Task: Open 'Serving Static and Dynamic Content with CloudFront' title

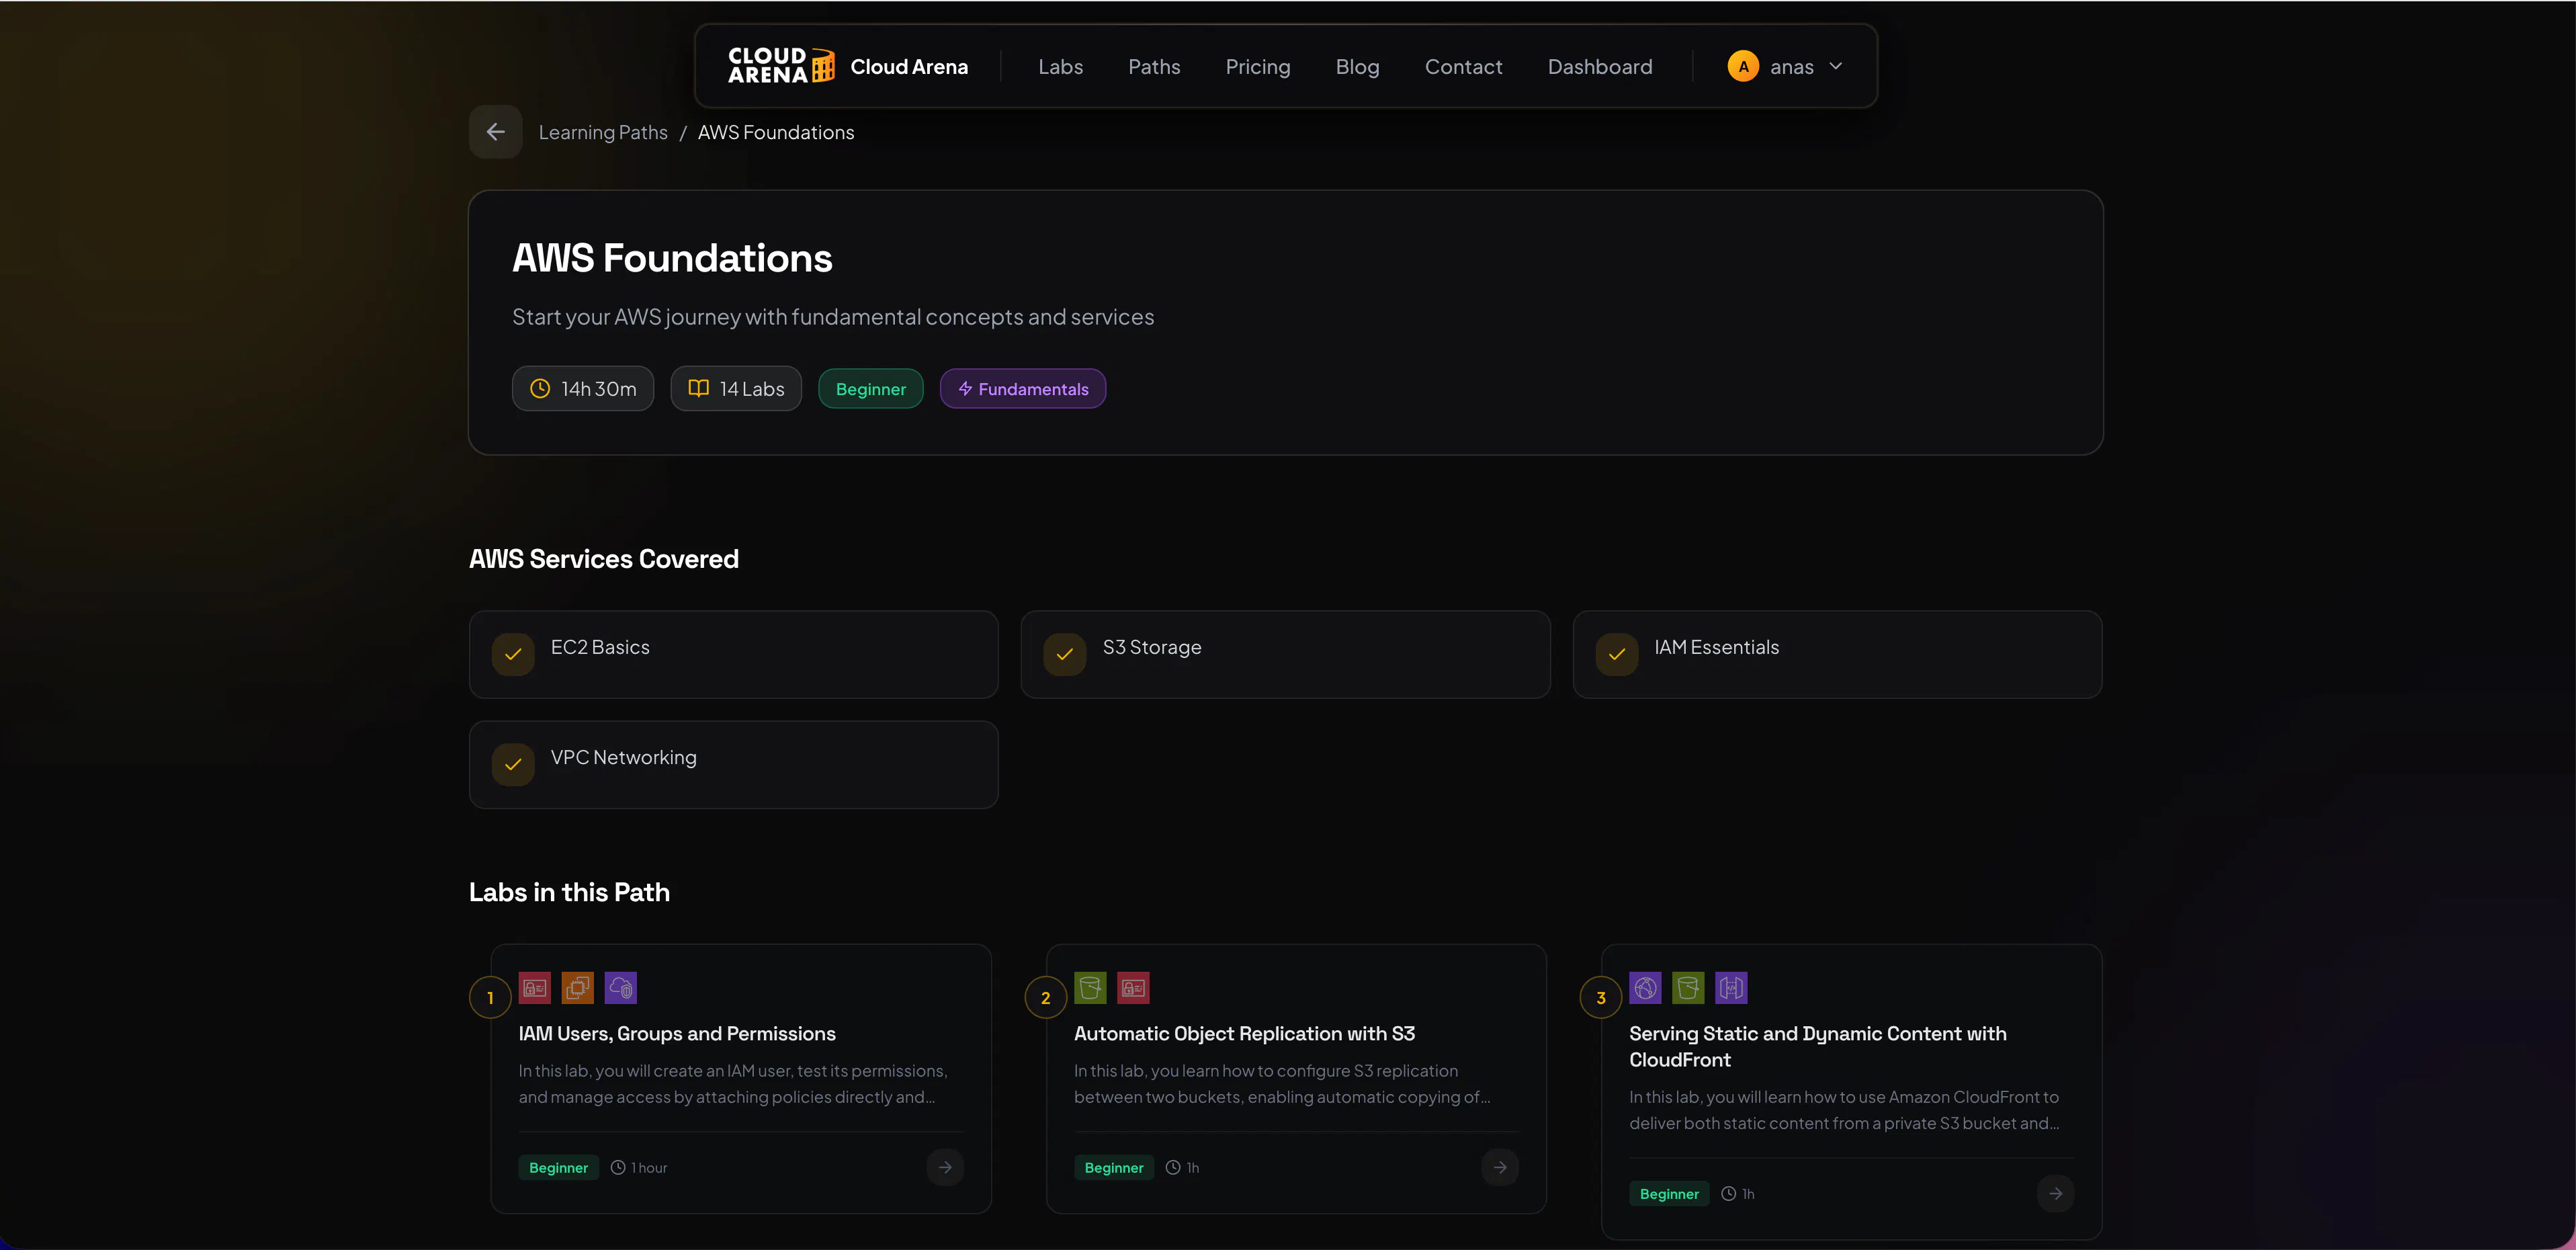Action: point(1818,1047)
